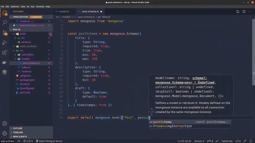Click Select Postgres Server in status bar
Screen dimensions: 255x143
49,141
